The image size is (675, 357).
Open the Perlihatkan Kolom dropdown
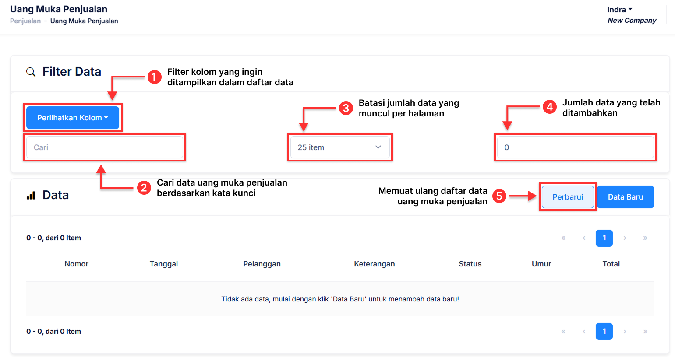(x=73, y=118)
